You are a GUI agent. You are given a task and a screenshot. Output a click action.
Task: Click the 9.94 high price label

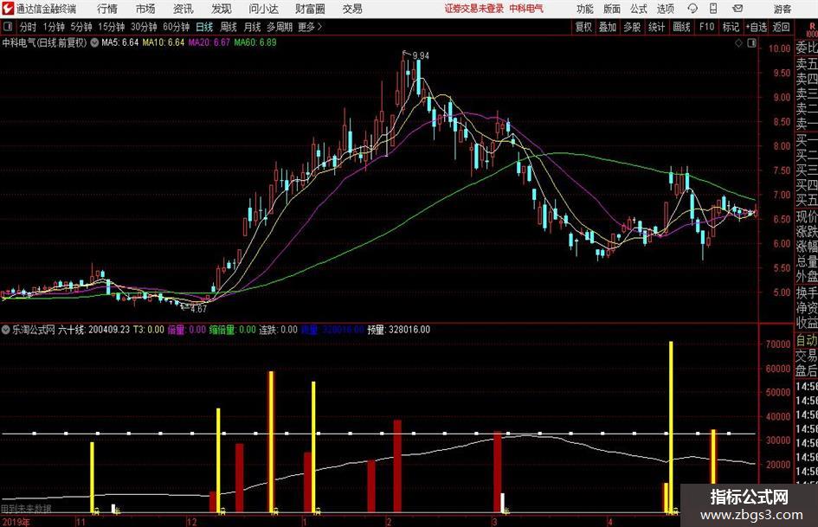421,56
